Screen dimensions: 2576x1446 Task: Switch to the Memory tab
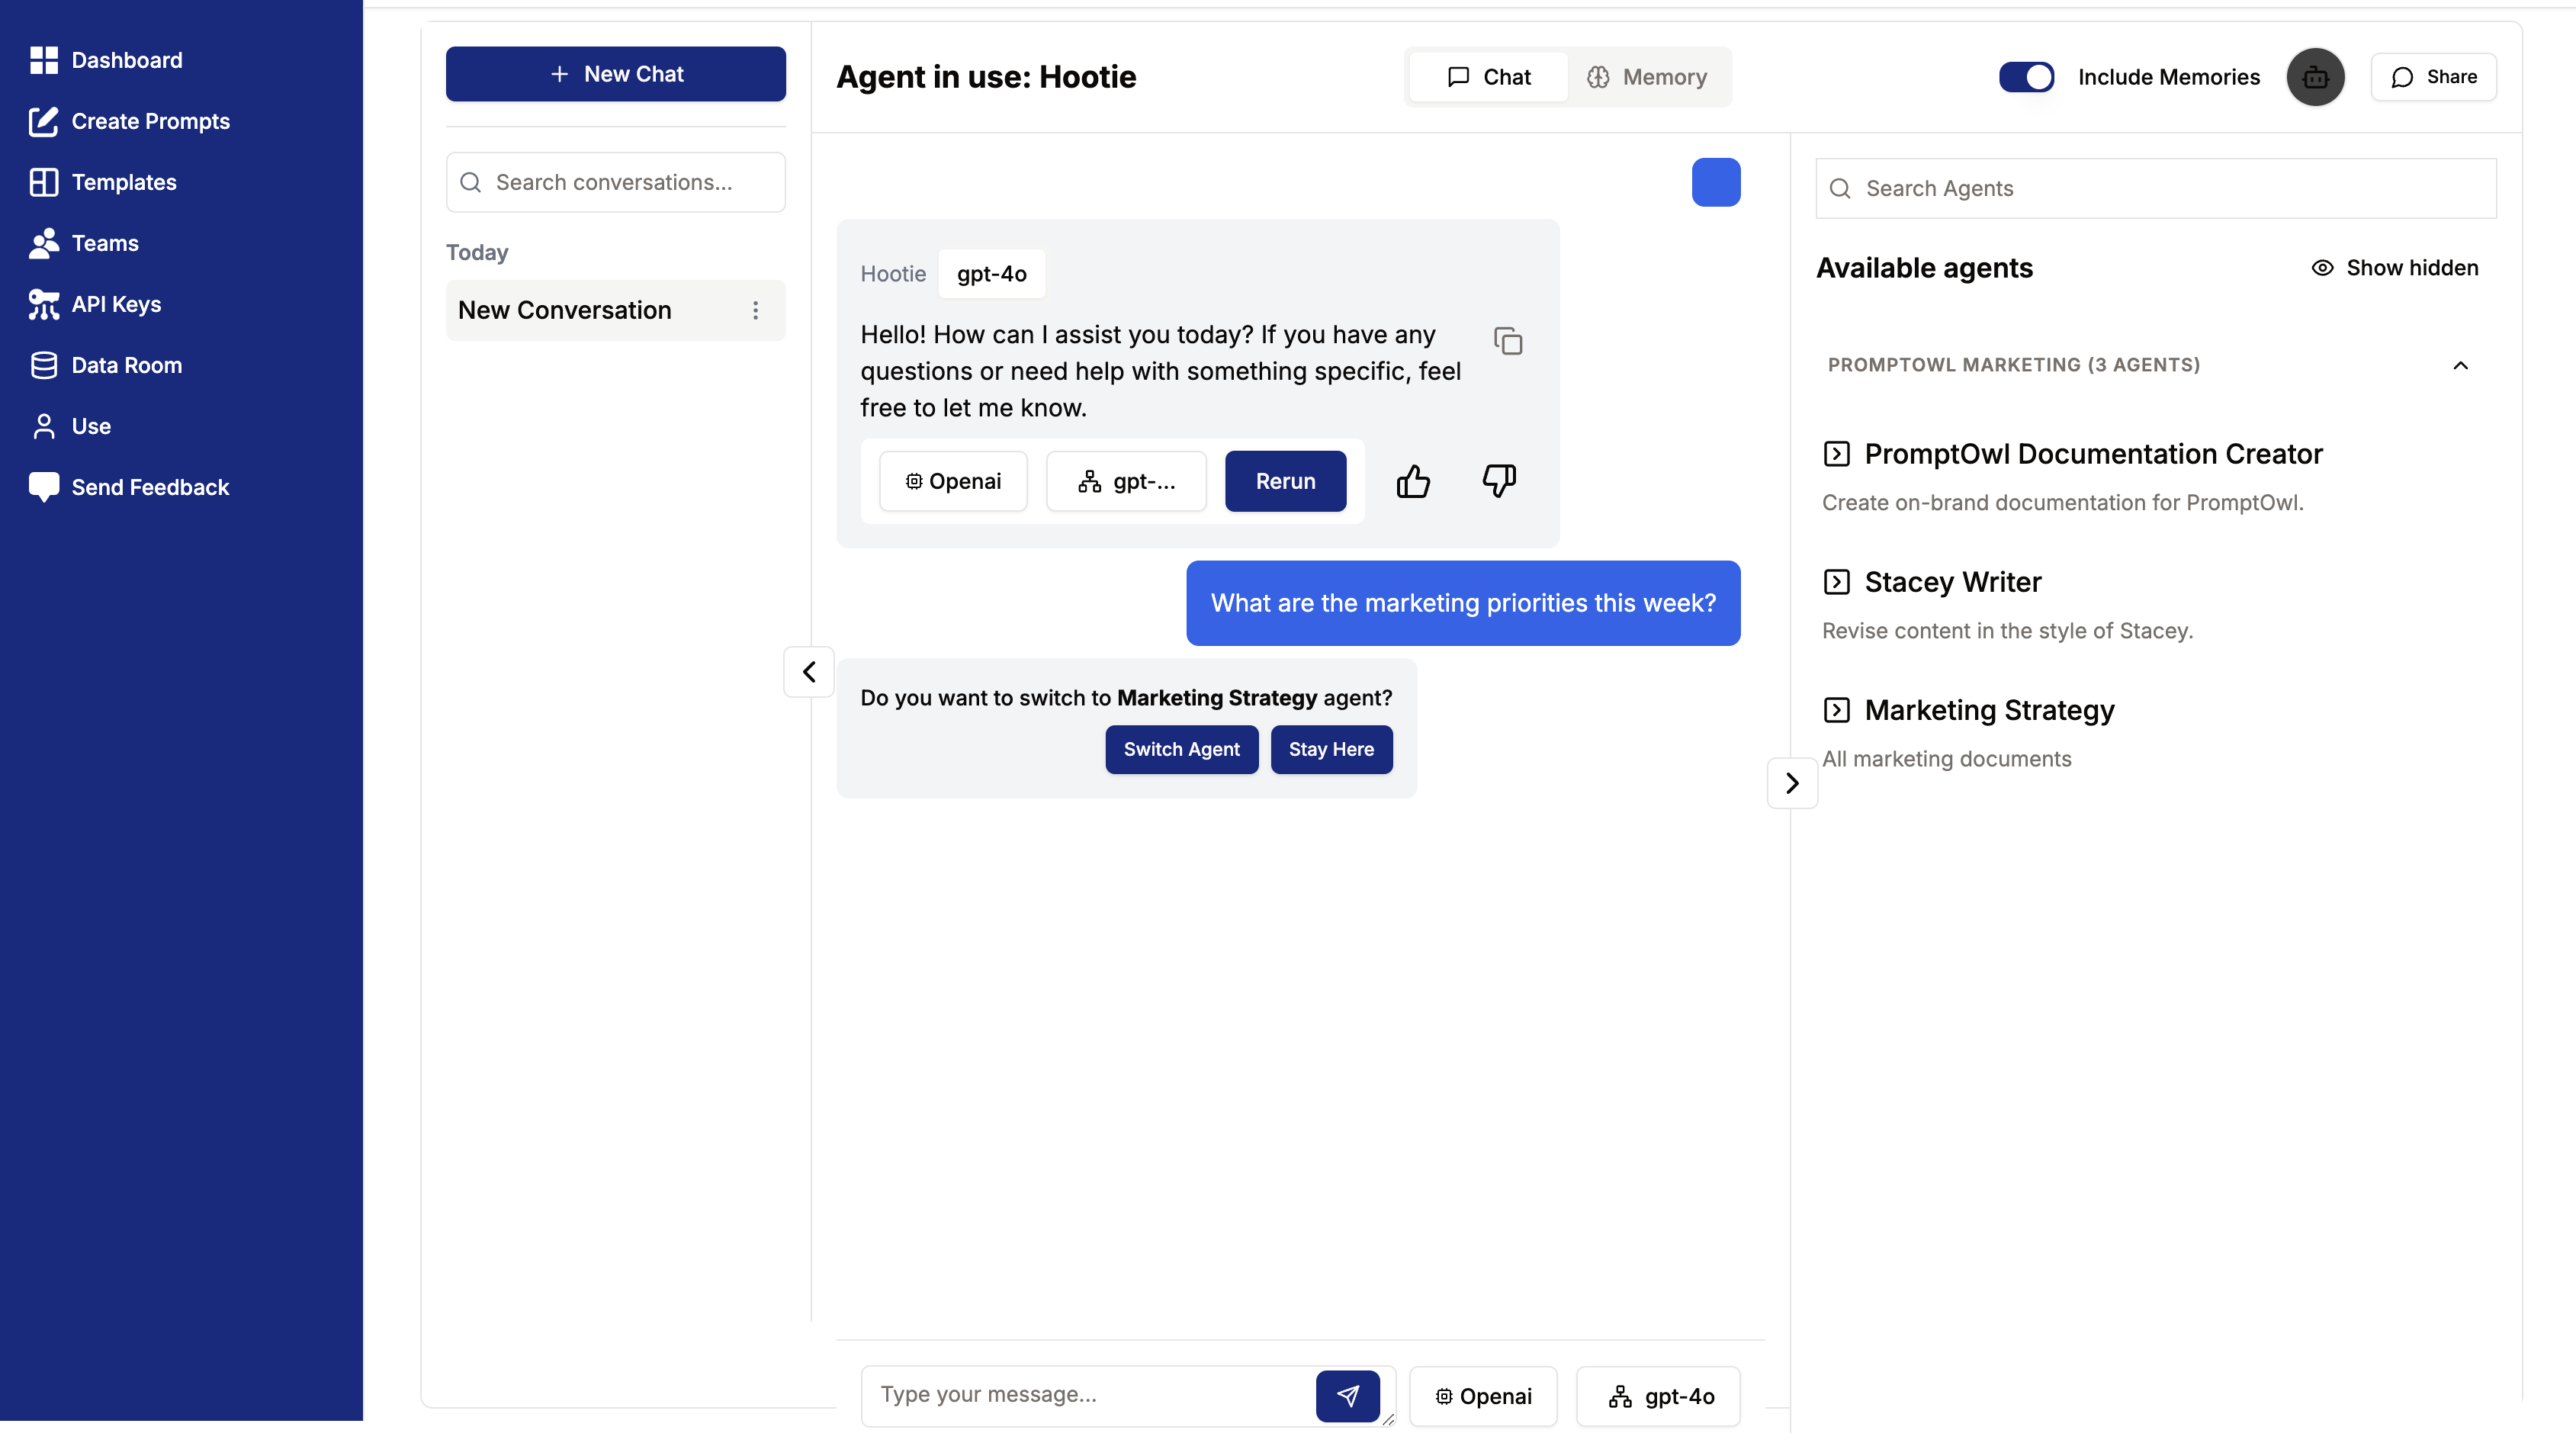click(x=1647, y=77)
